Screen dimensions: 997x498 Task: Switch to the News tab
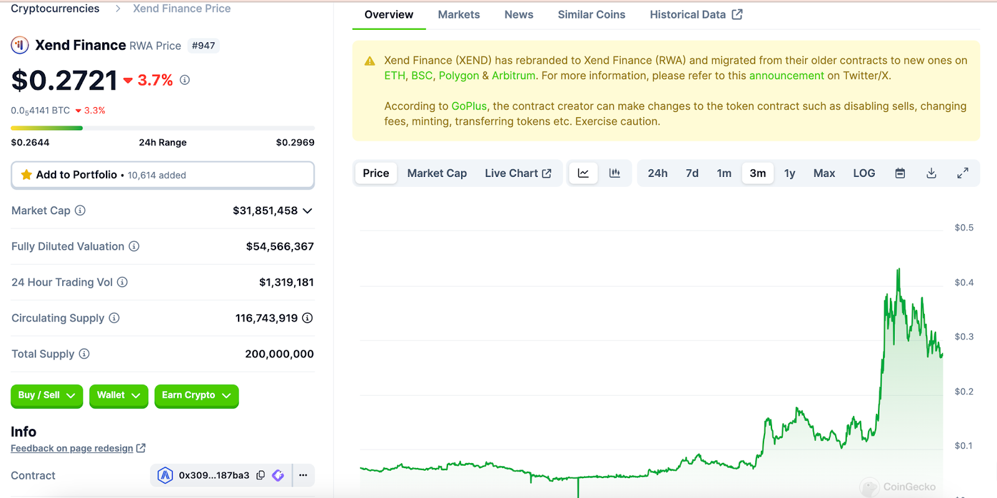tap(518, 14)
